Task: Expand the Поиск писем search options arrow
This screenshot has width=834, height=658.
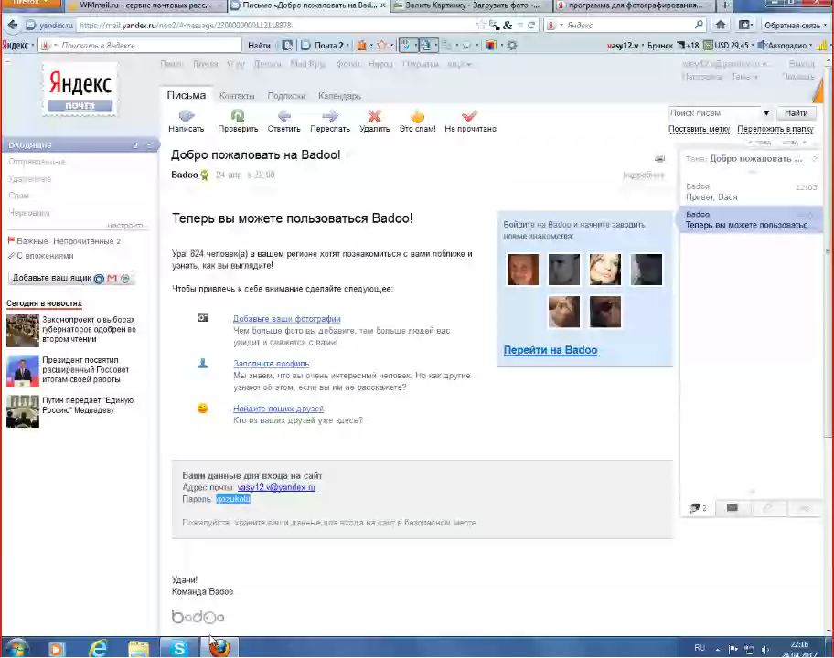Action: [766, 113]
